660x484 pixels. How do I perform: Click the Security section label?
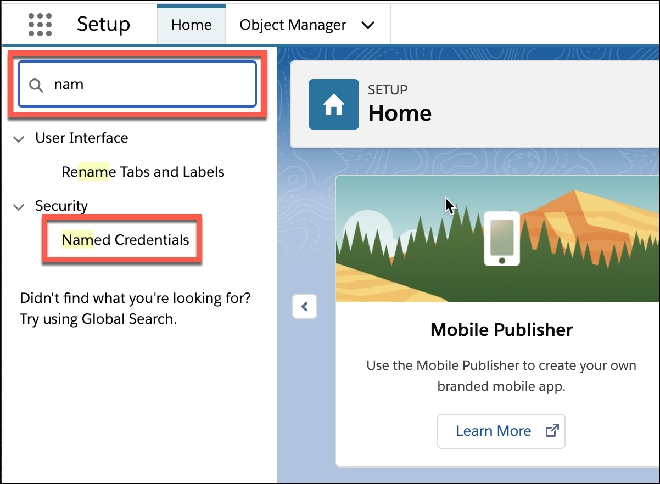point(61,206)
